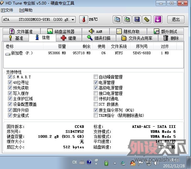
Task: Click the copy screenshot icon
Action: (x=127, y=19)
